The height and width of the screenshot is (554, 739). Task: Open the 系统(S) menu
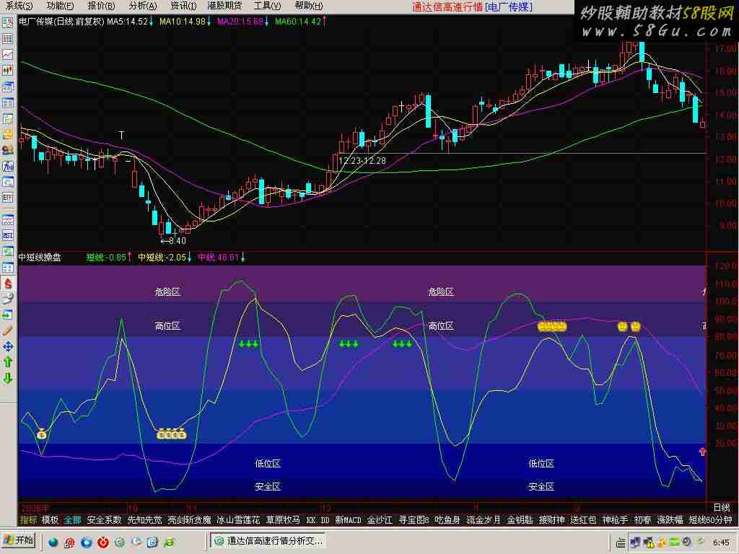(x=19, y=6)
